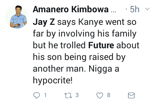Like the tweet with the heart icon

(100, 96)
